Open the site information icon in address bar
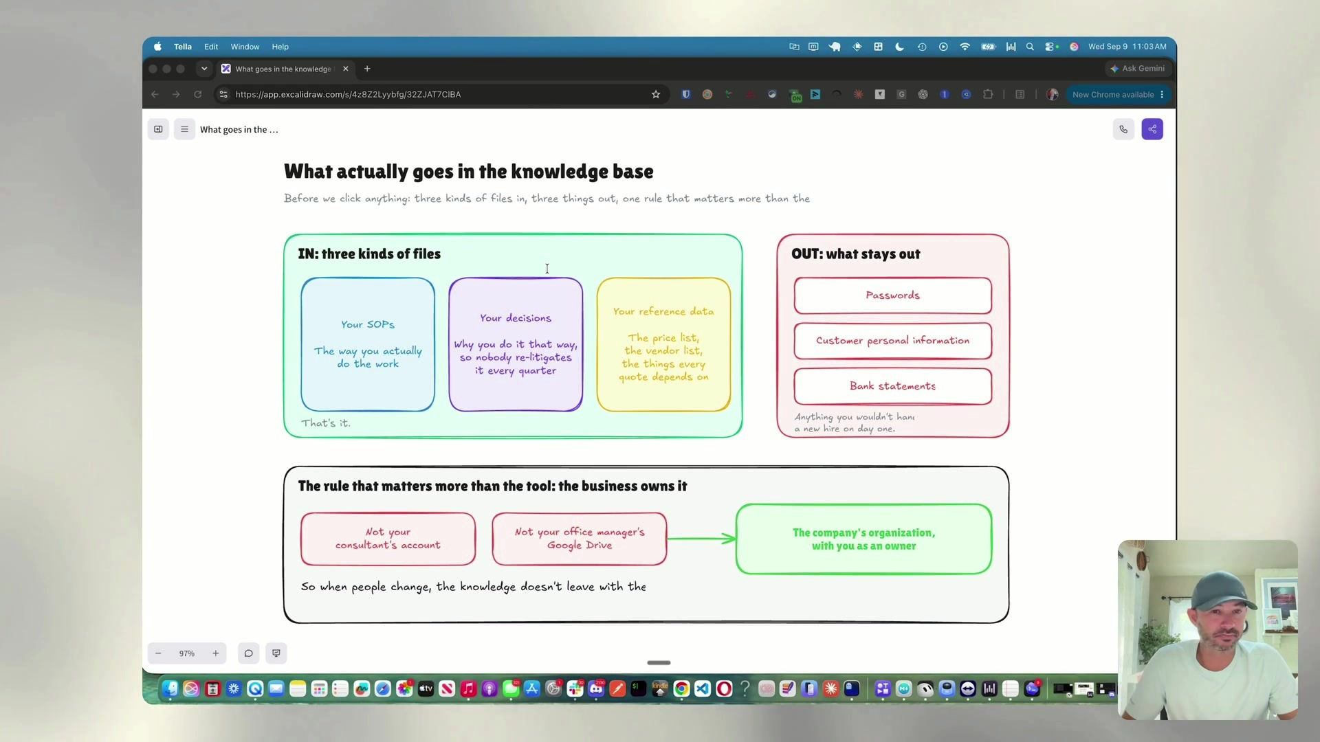 coord(223,95)
